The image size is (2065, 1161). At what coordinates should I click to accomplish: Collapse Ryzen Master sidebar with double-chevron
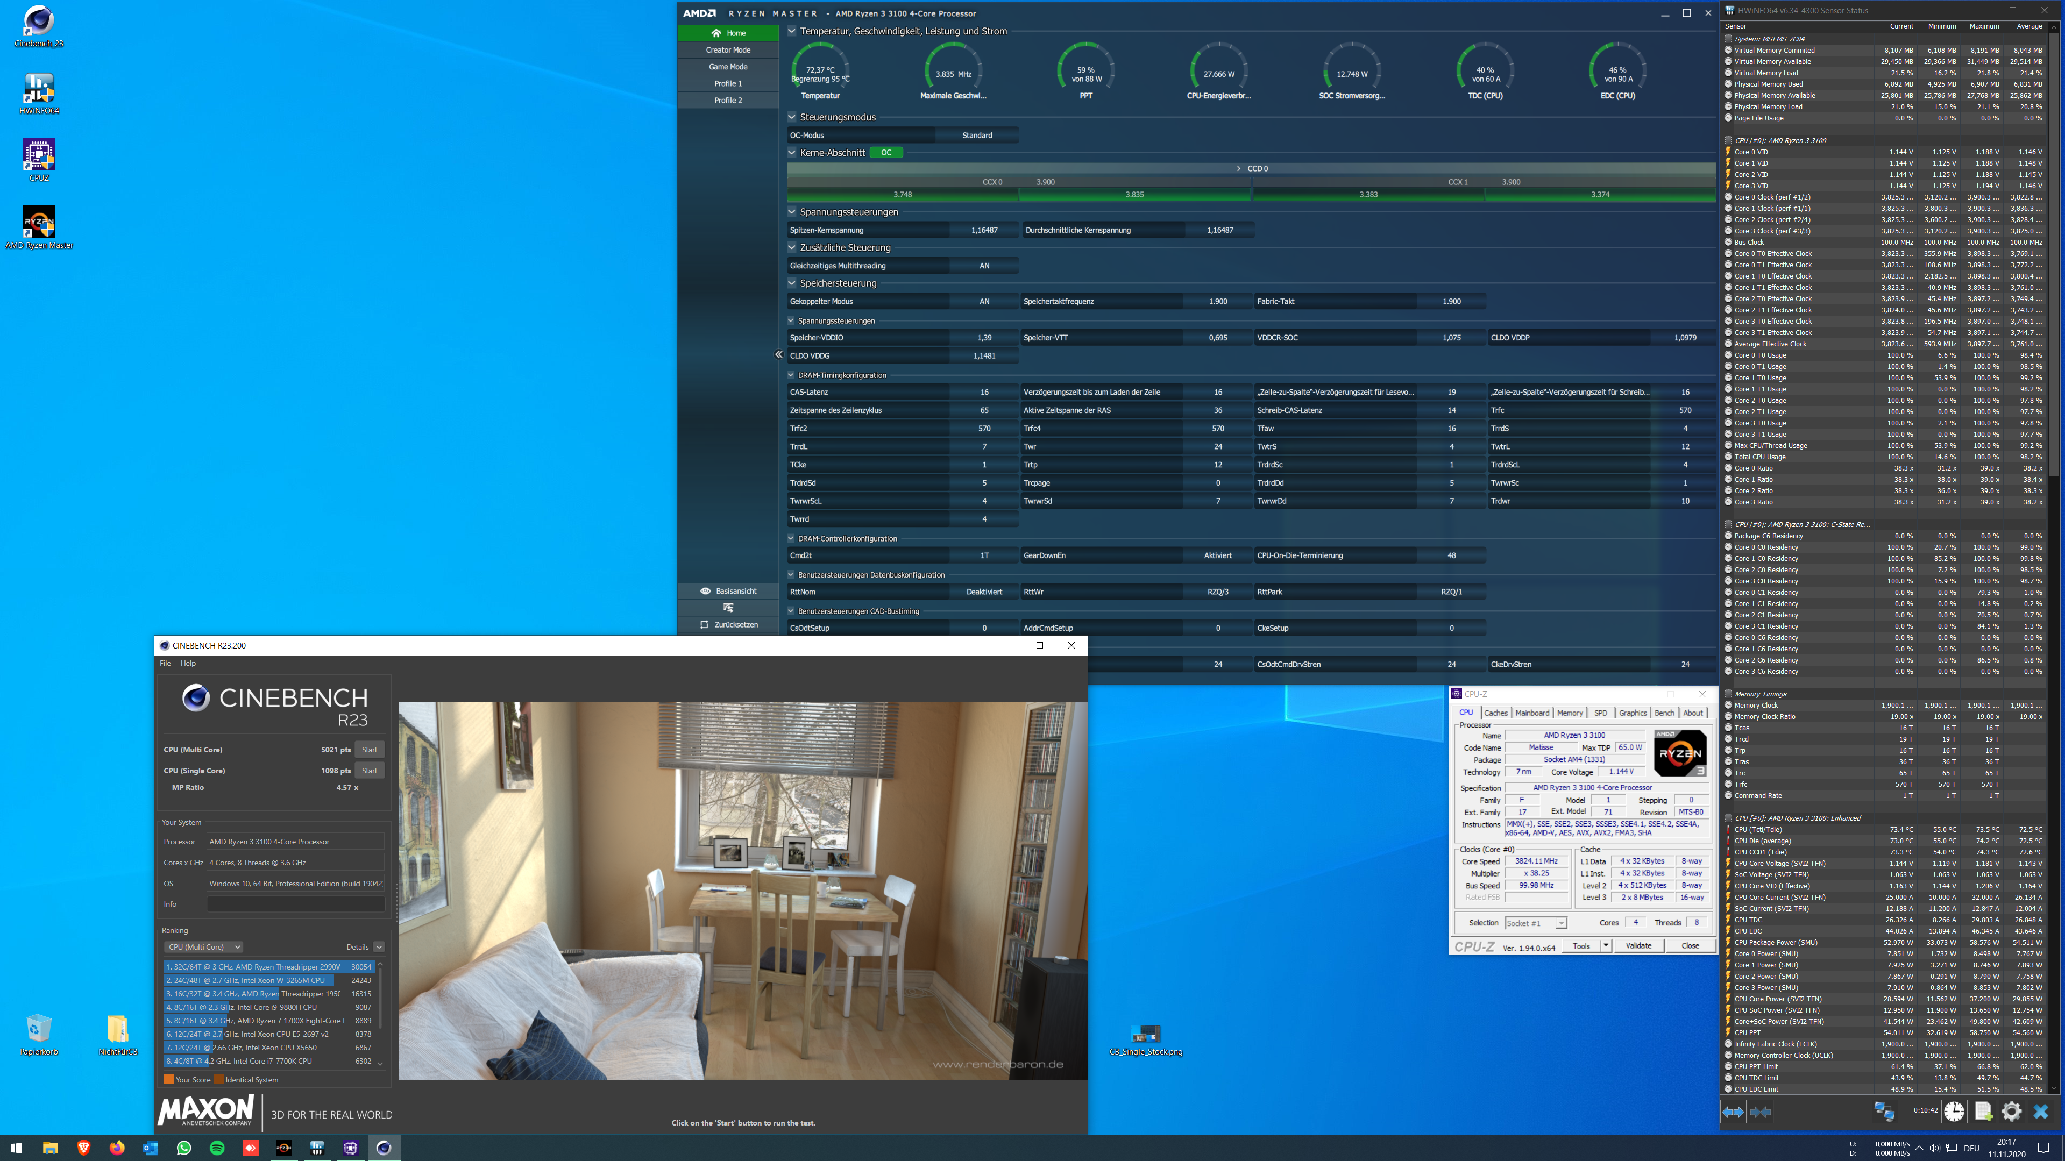pyautogui.click(x=778, y=354)
